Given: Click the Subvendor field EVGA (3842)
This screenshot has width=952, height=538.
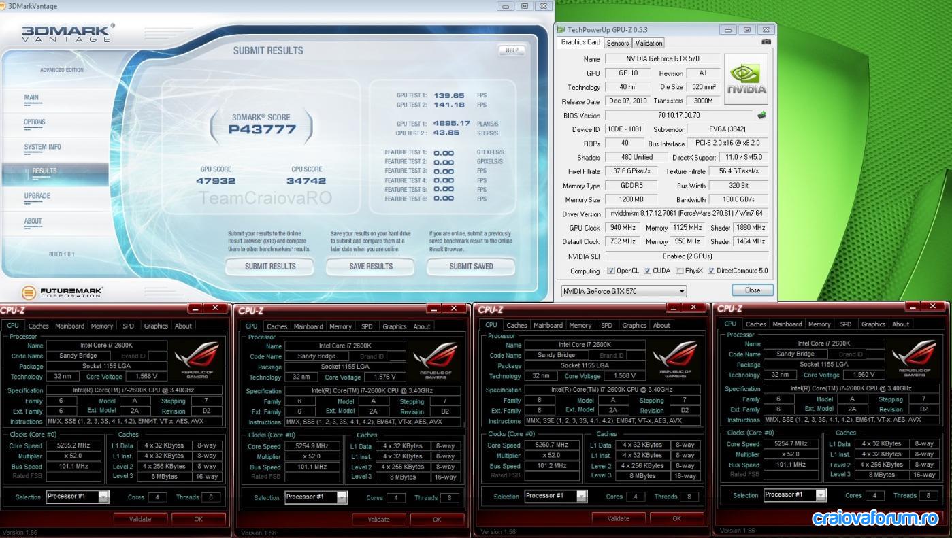Looking at the screenshot, I should (x=728, y=129).
